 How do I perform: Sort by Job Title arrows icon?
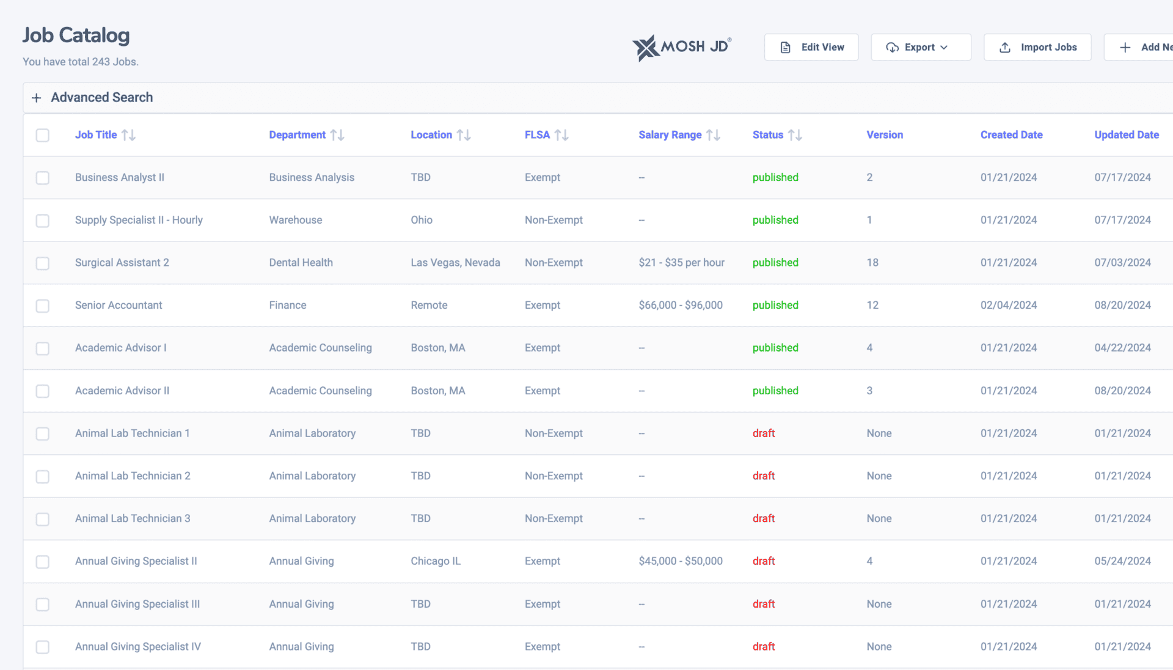click(x=128, y=135)
